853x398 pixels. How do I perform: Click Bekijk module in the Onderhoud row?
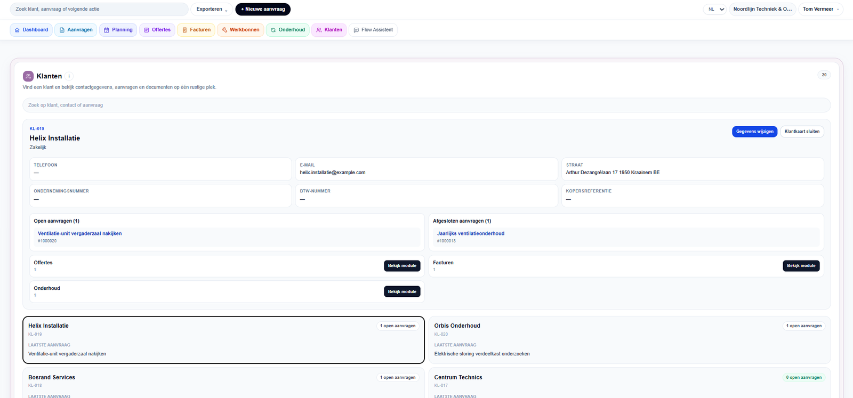pyautogui.click(x=402, y=291)
